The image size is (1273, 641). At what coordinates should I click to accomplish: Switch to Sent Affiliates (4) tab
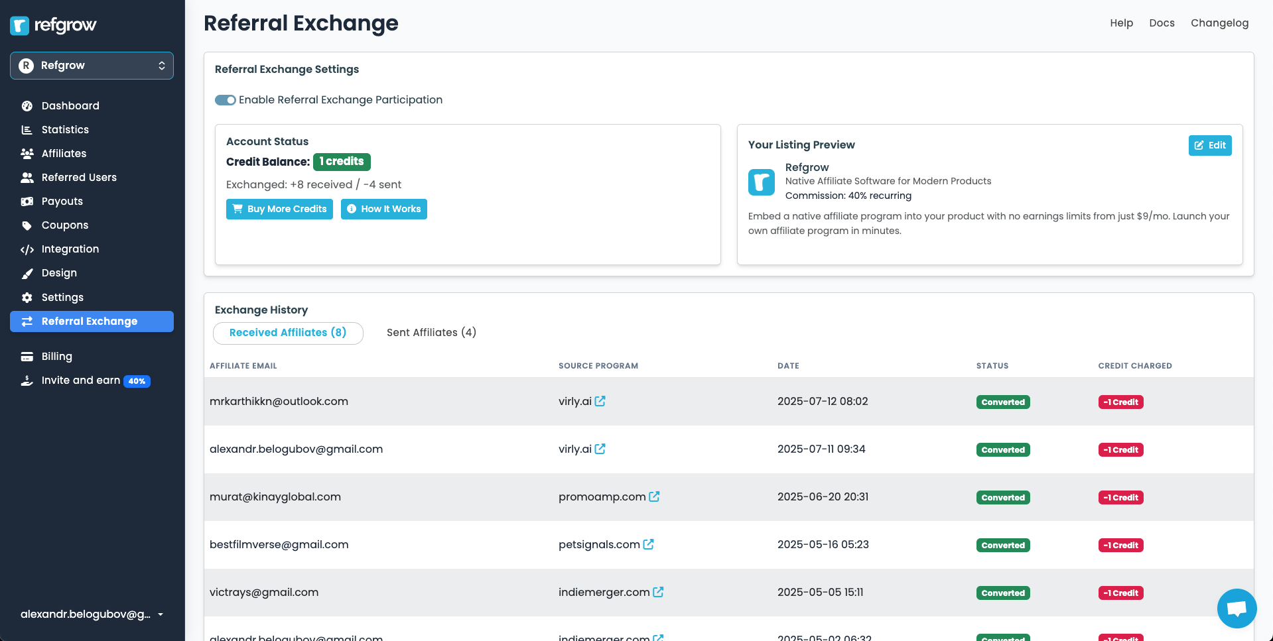pos(431,333)
